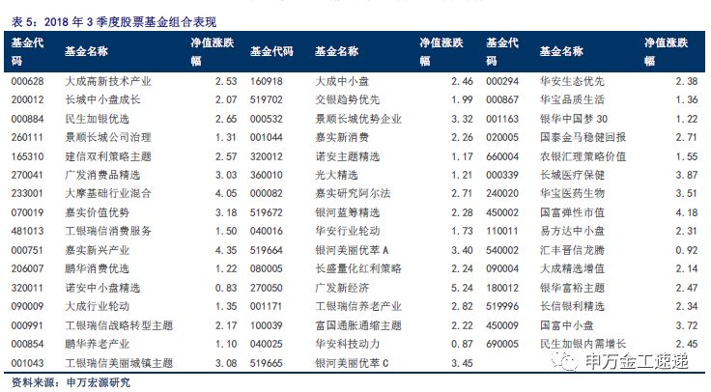This screenshot has height=392, width=711.
Task: Click fund code 270041
Action: click(27, 175)
